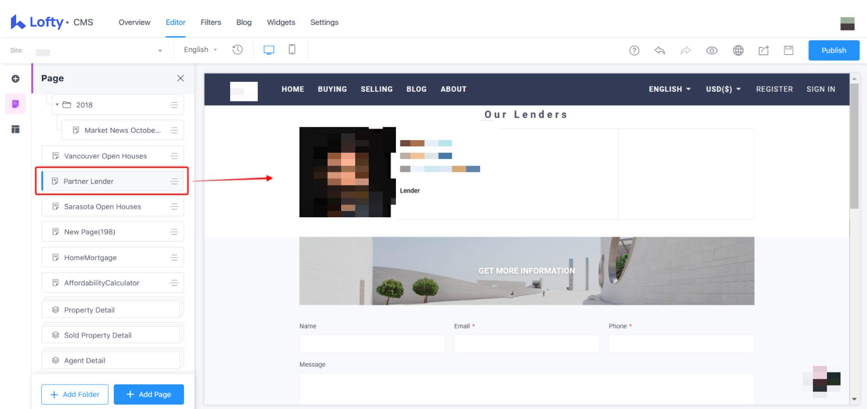Screen dimensions: 867x409
Task: Click SIGN IN link in preview
Action: (x=821, y=89)
